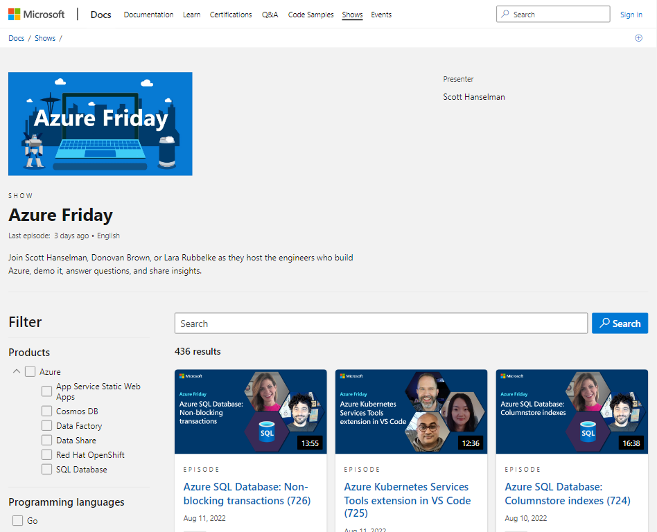This screenshot has height=532, width=657.
Task: Open 'Azure SQL Database: Columnstore indexes (724)' link
Action: point(568,493)
